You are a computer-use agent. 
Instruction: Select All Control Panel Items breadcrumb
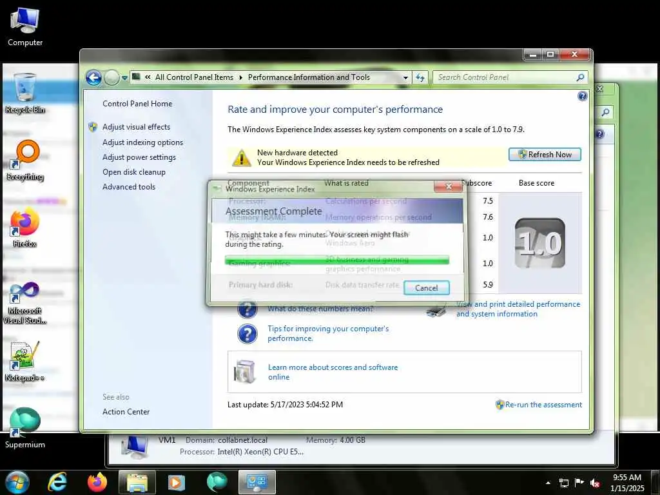(x=194, y=77)
